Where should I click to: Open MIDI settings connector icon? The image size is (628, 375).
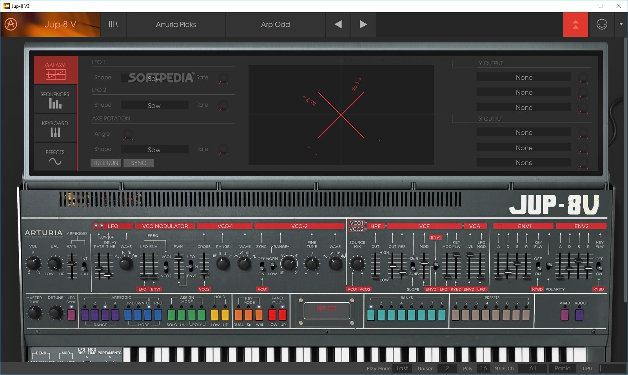click(601, 24)
